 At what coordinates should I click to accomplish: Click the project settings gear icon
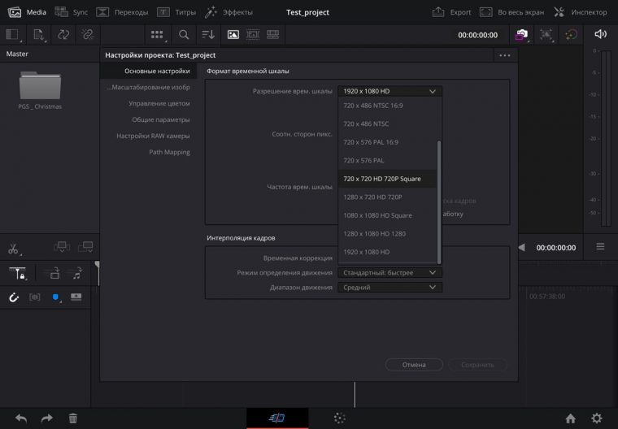click(x=597, y=418)
